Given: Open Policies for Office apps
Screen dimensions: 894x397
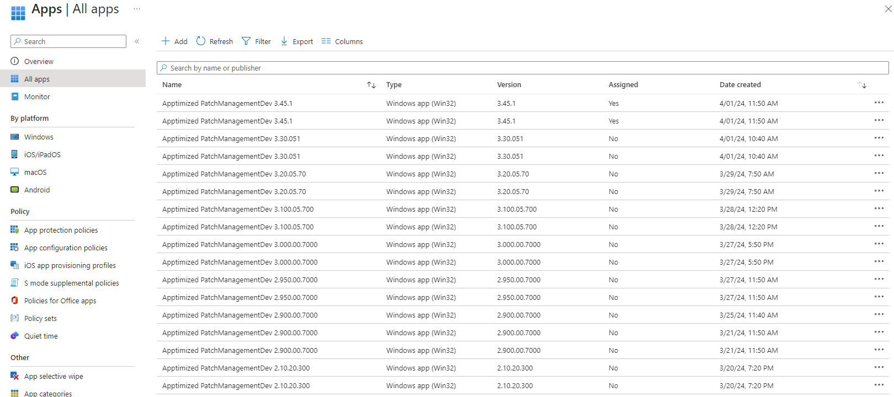Looking at the screenshot, I should pyautogui.click(x=60, y=301).
